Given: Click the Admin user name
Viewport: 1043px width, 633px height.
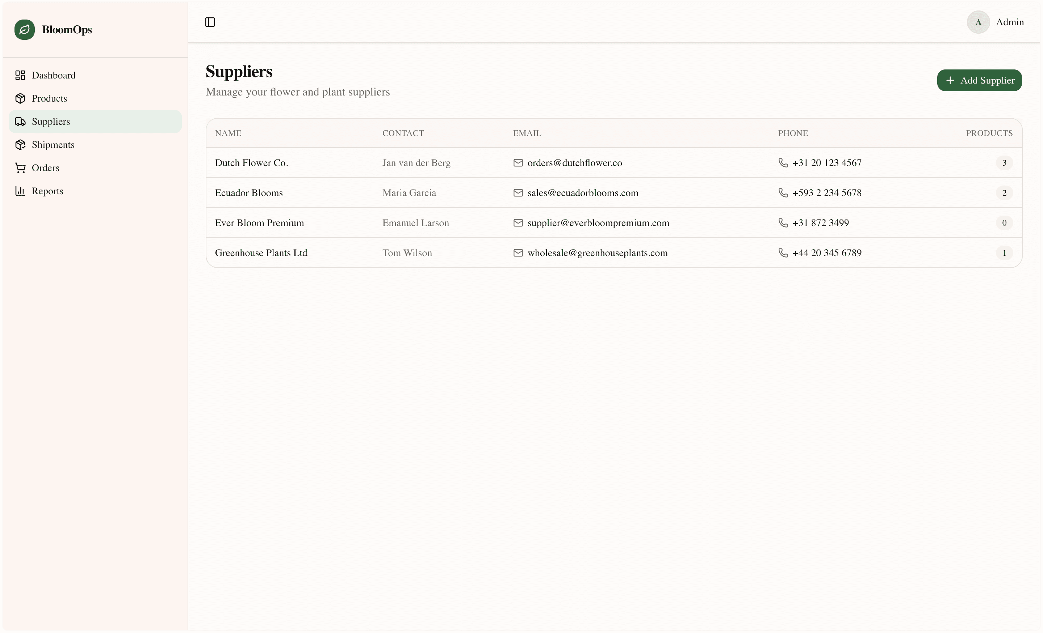Looking at the screenshot, I should (1010, 22).
